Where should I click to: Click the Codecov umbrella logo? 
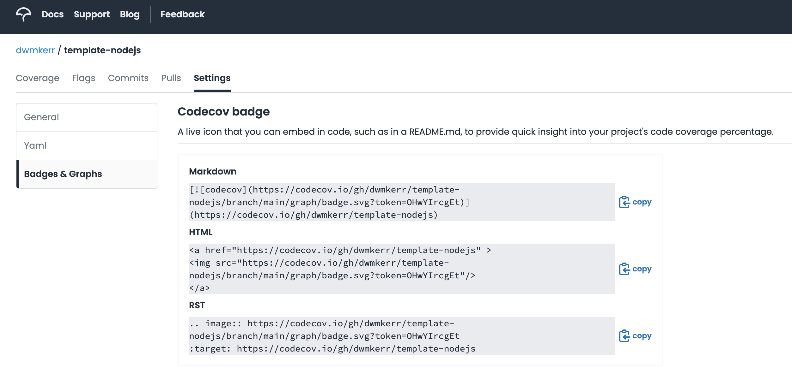pos(24,14)
